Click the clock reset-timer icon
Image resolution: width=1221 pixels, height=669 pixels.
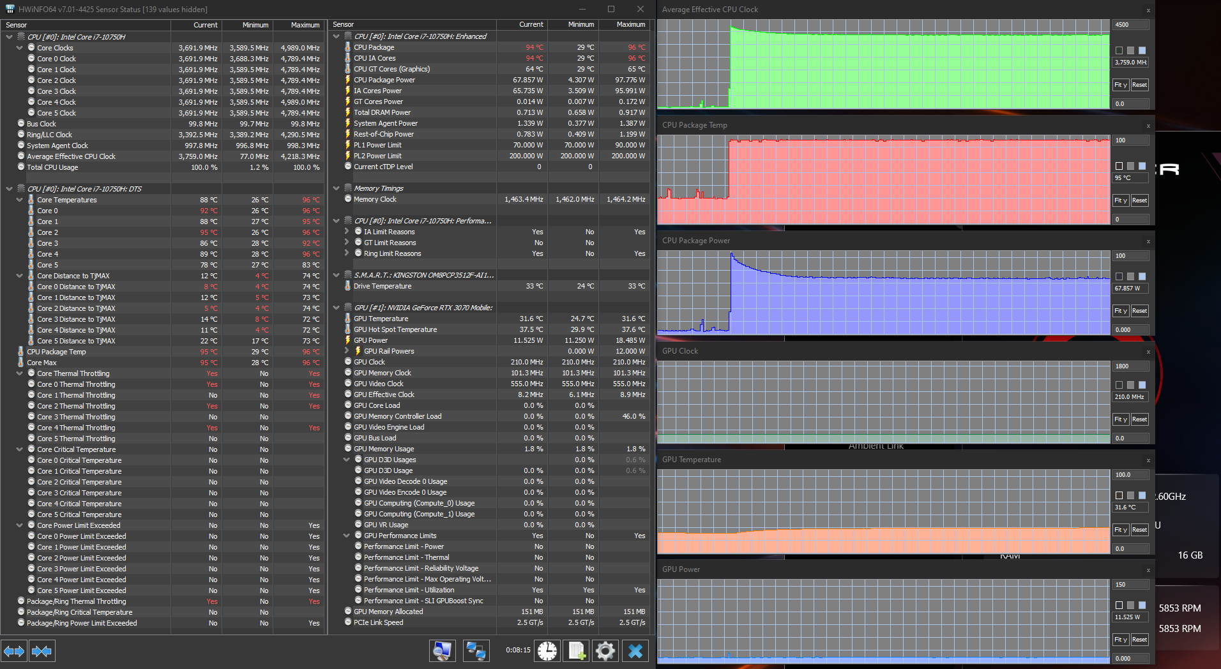point(547,650)
